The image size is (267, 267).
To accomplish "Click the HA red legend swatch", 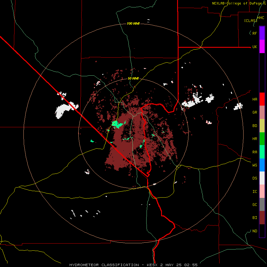I will pyautogui.click(x=262, y=99).
